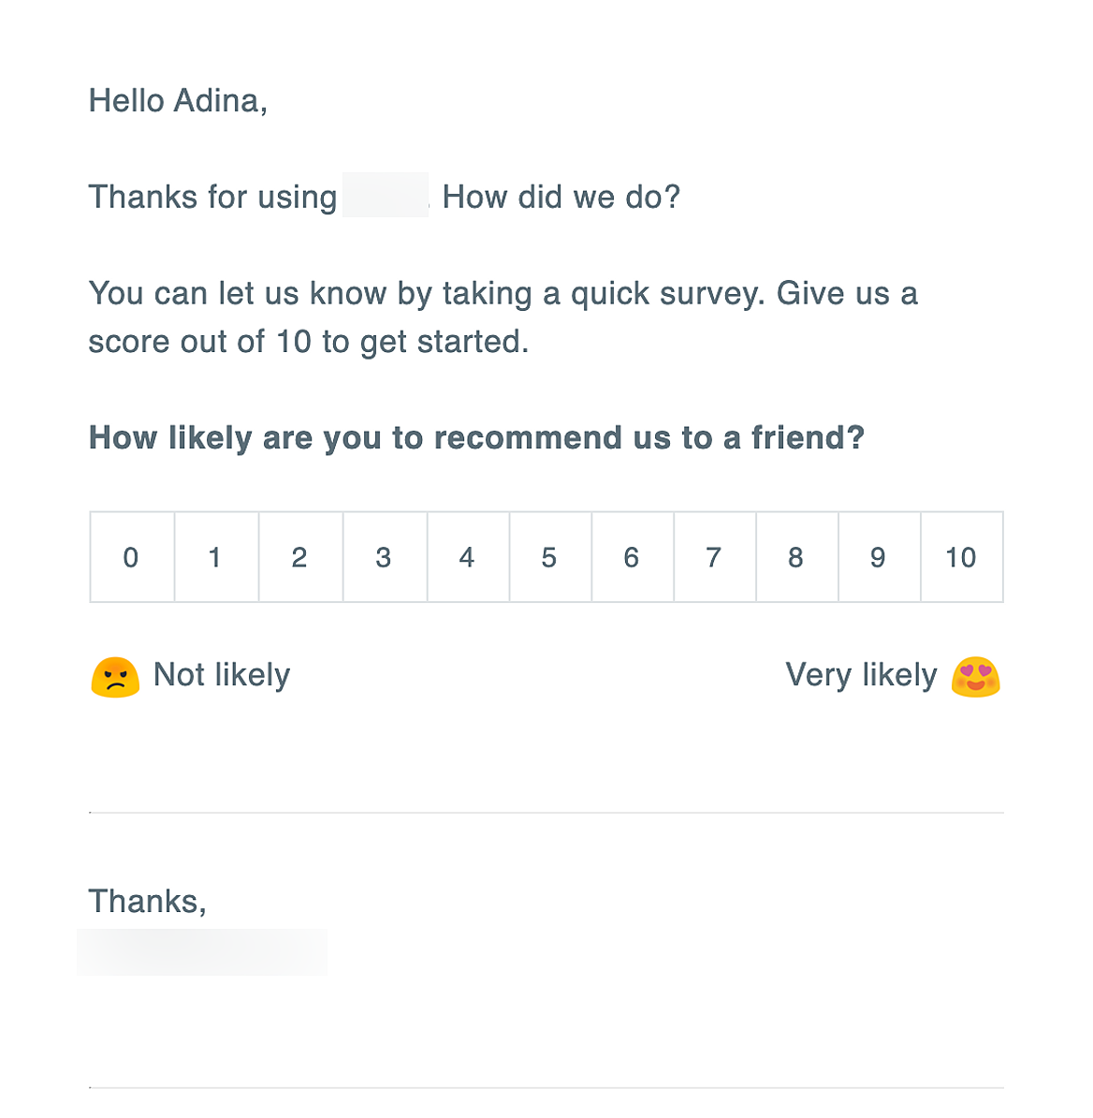Click the bold recommendation question heading
The width and height of the screenshot is (1093, 1118).
tap(477, 437)
